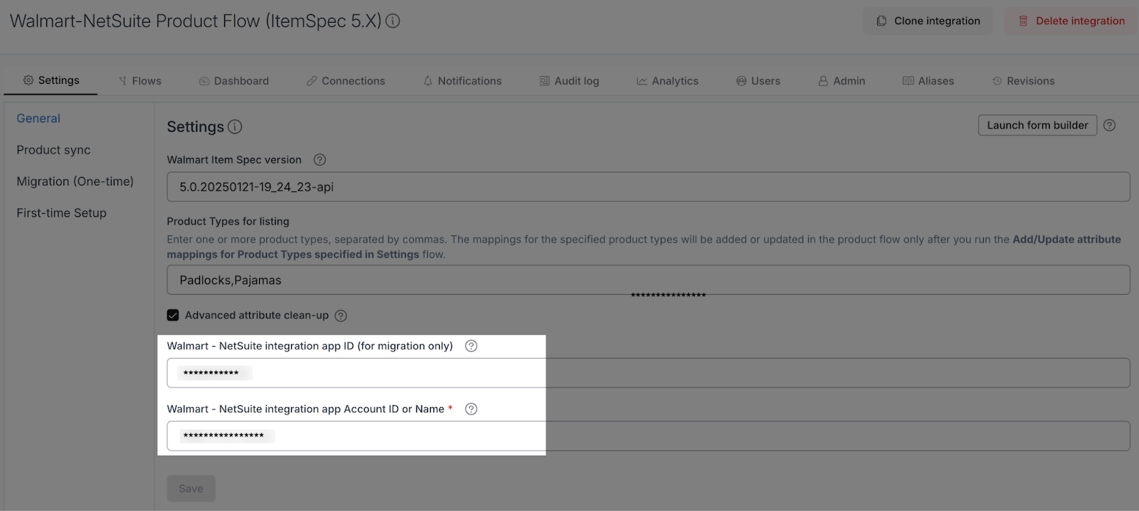This screenshot has height=511, width=1139.
Task: Open the Notifications tab
Action: [463, 81]
